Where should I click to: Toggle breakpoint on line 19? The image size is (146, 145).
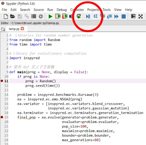[2, 117]
